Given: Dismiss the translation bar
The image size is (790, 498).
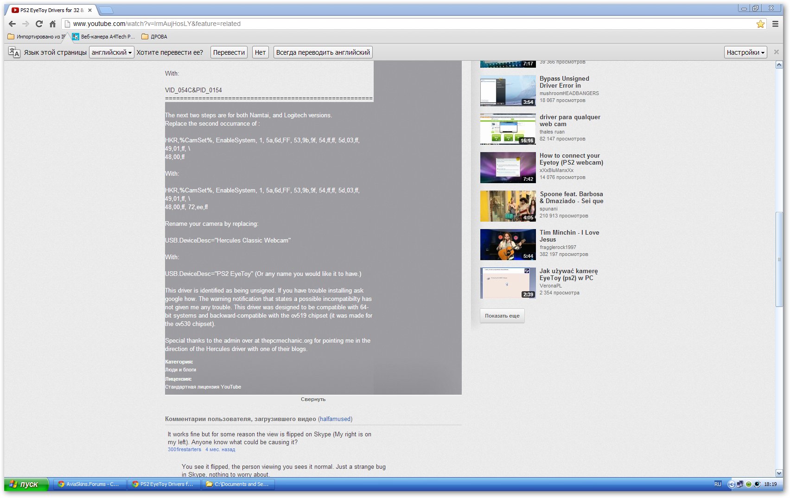Looking at the screenshot, I should [777, 52].
